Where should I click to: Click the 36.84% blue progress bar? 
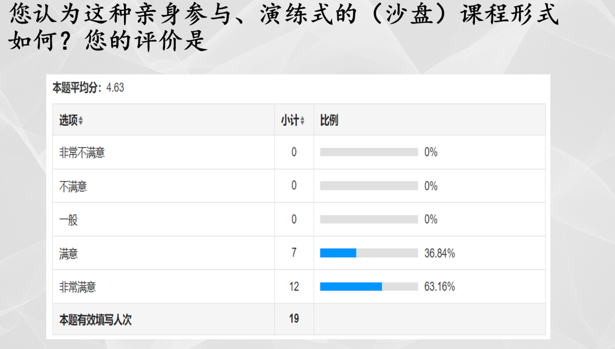[338, 253]
